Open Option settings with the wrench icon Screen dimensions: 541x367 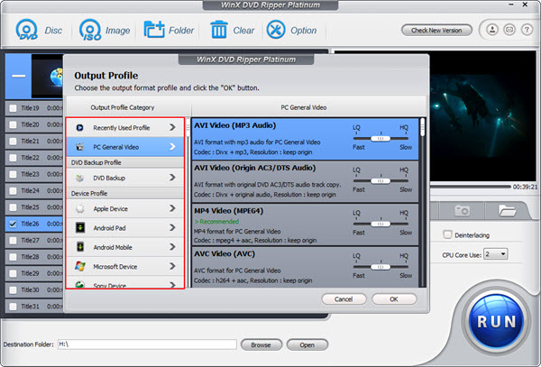click(x=276, y=30)
